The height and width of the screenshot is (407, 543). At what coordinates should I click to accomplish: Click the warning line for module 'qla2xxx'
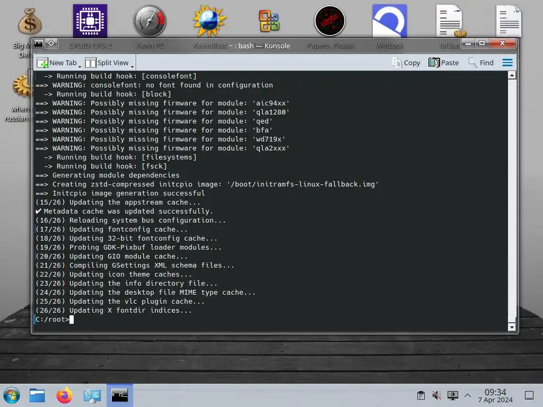click(x=162, y=148)
